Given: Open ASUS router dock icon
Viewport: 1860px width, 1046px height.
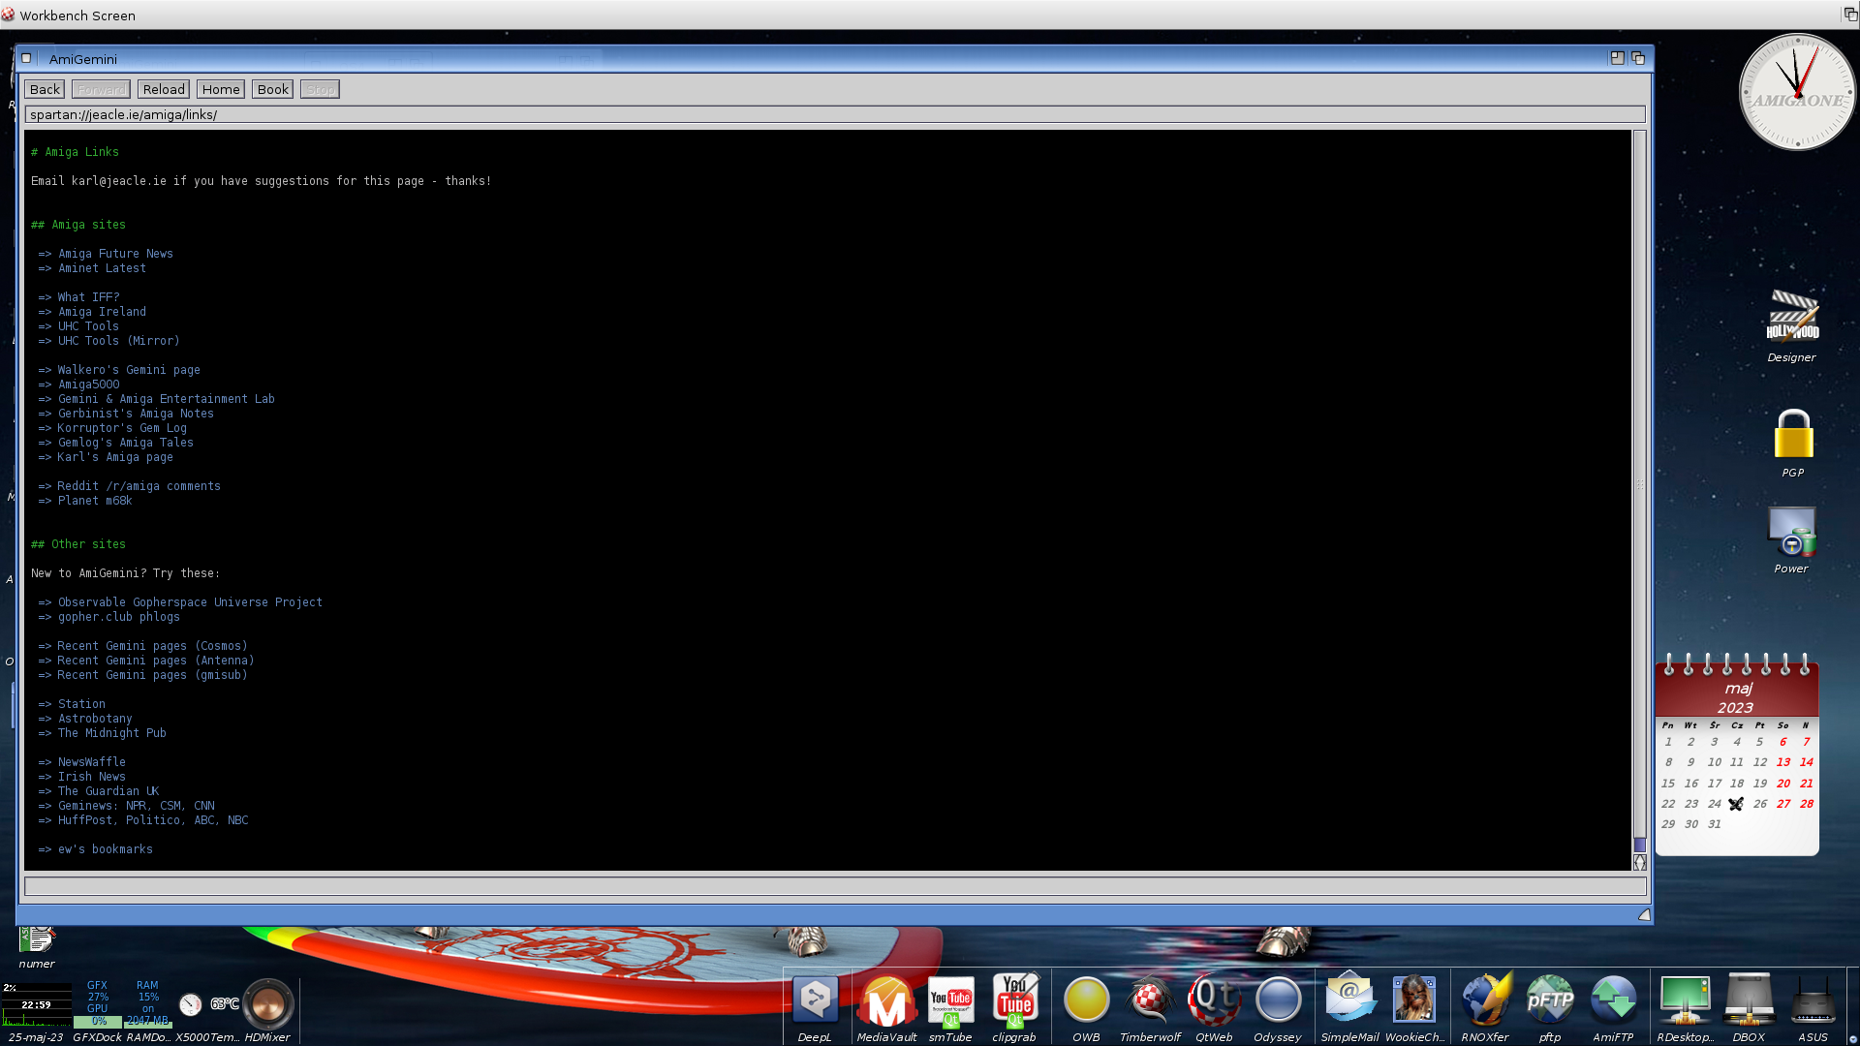Looking at the screenshot, I should coord(1813,1000).
